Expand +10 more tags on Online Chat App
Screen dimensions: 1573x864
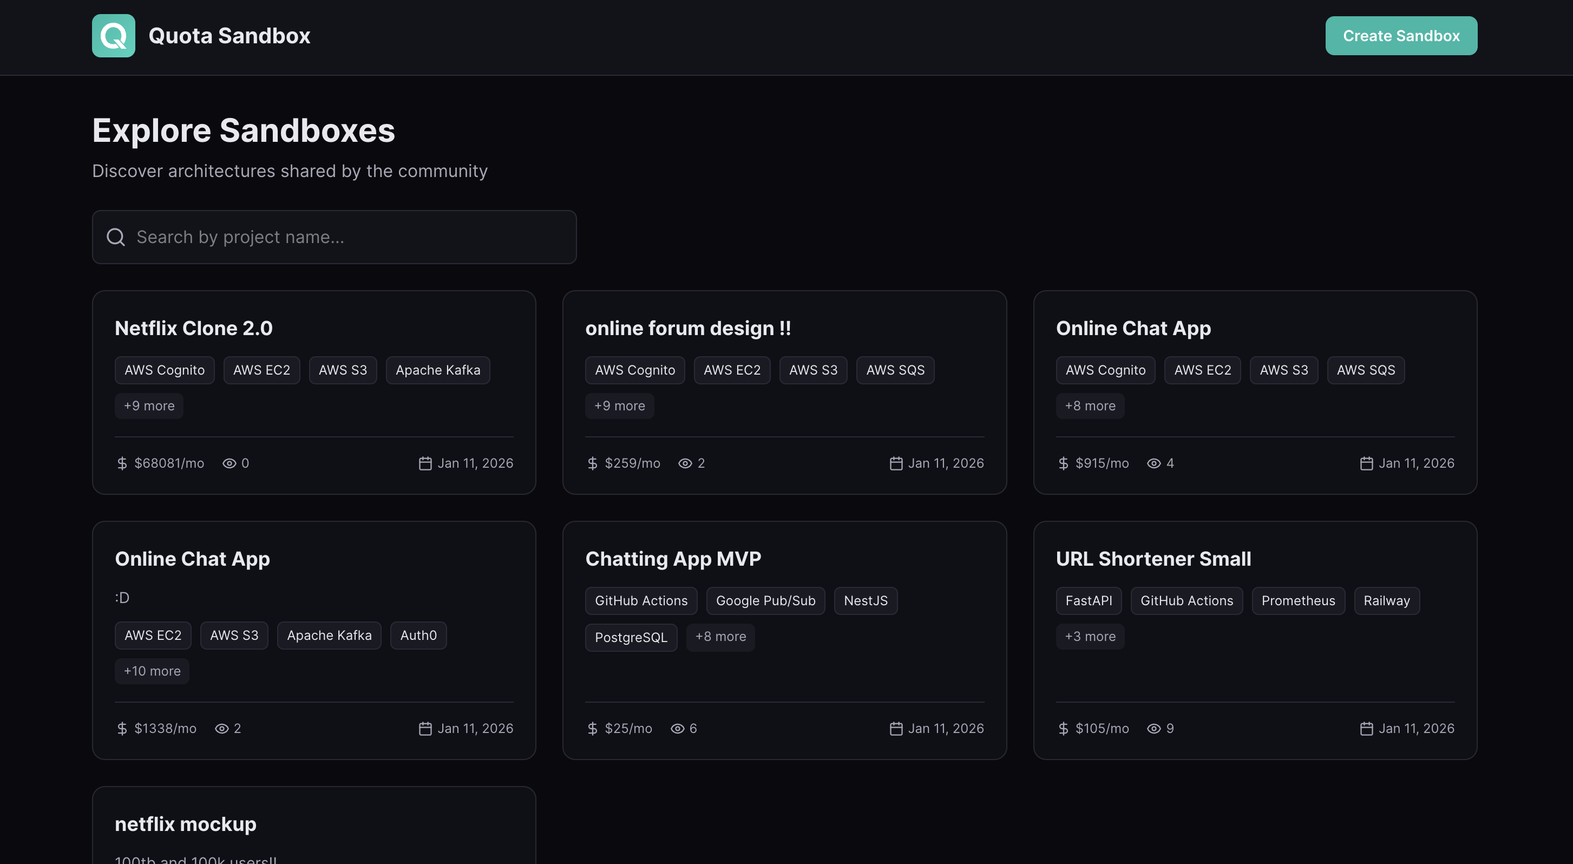coord(152,671)
